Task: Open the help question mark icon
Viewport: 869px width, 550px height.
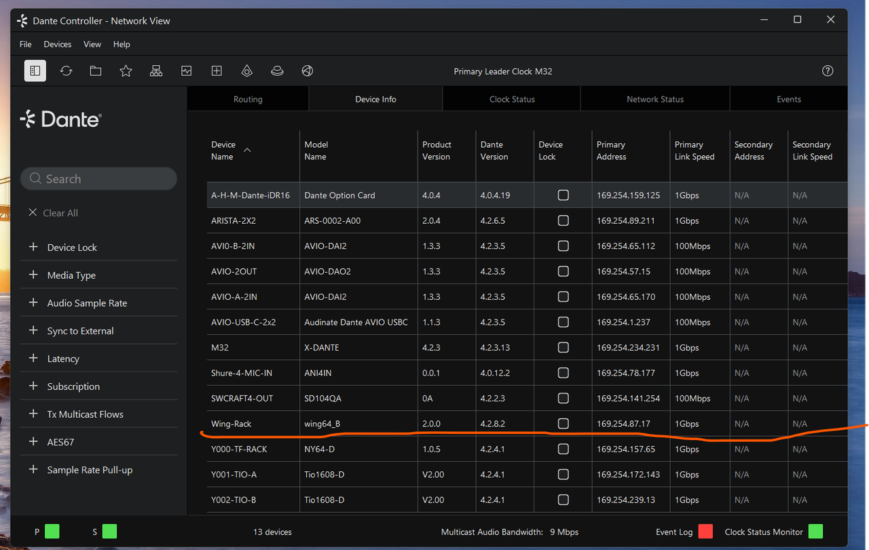Action: [828, 71]
